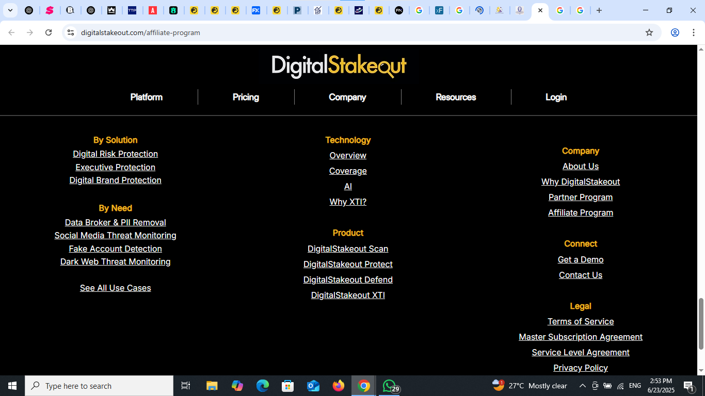Open Outlook from the taskbar
Screen dimensions: 705x396
pyautogui.click(x=313, y=386)
